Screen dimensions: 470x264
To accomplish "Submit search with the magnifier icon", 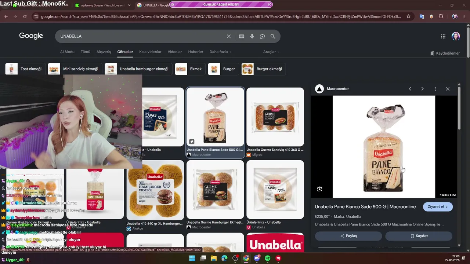I will (273, 36).
